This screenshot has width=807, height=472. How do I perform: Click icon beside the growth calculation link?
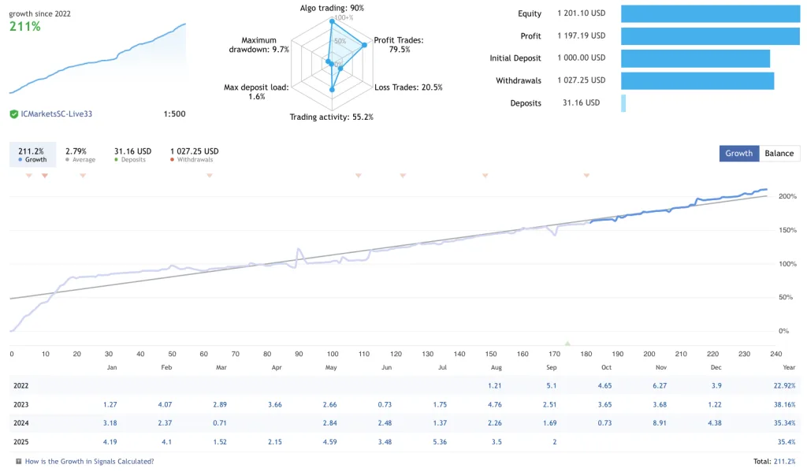click(19, 461)
